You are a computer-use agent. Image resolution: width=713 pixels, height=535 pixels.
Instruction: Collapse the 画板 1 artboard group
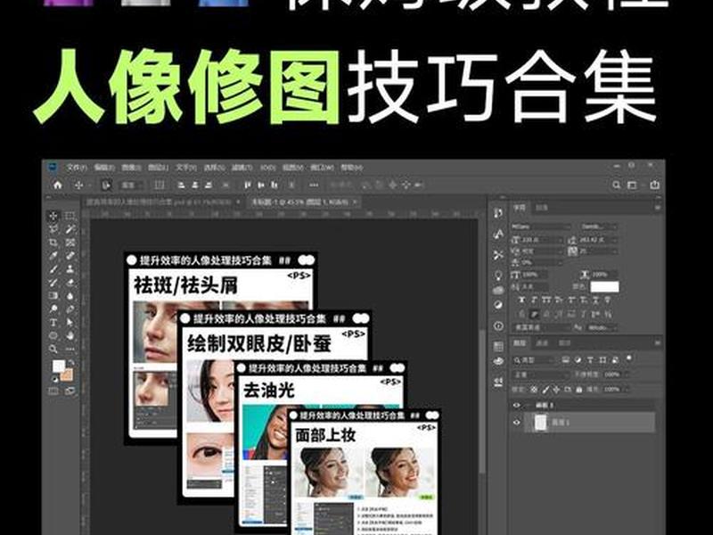coord(529,406)
